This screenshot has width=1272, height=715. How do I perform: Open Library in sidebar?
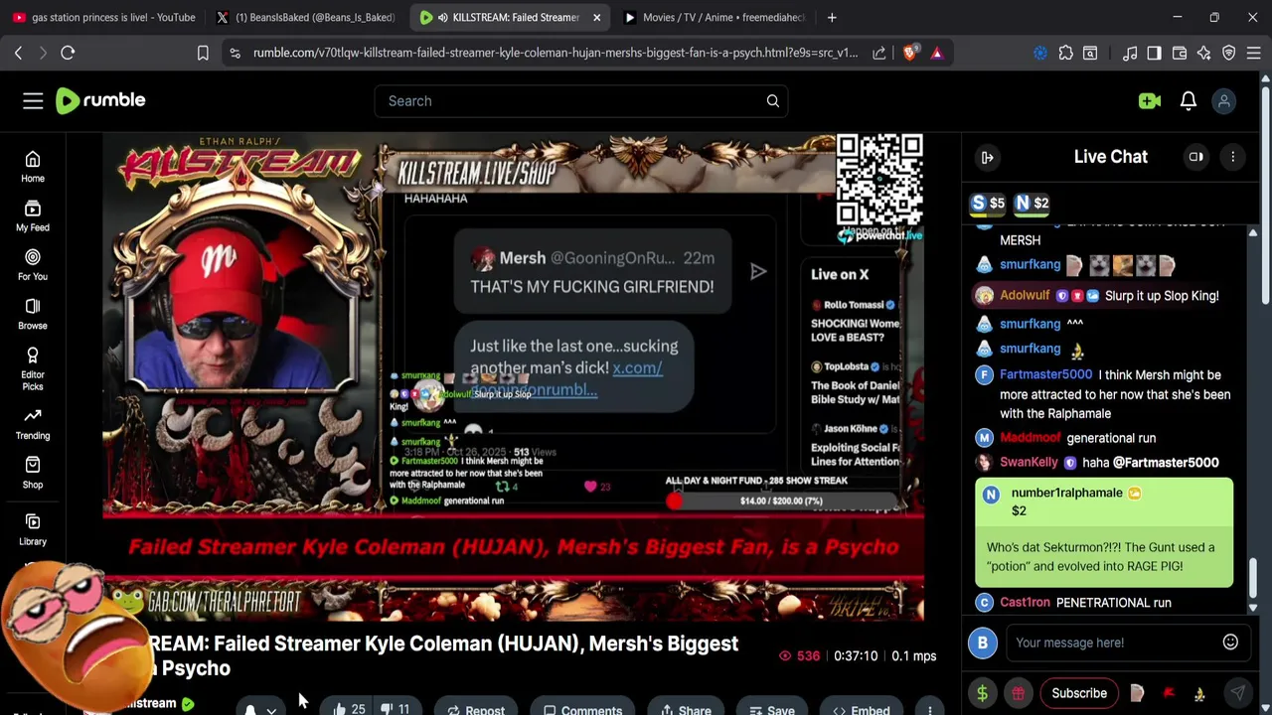[x=33, y=529]
